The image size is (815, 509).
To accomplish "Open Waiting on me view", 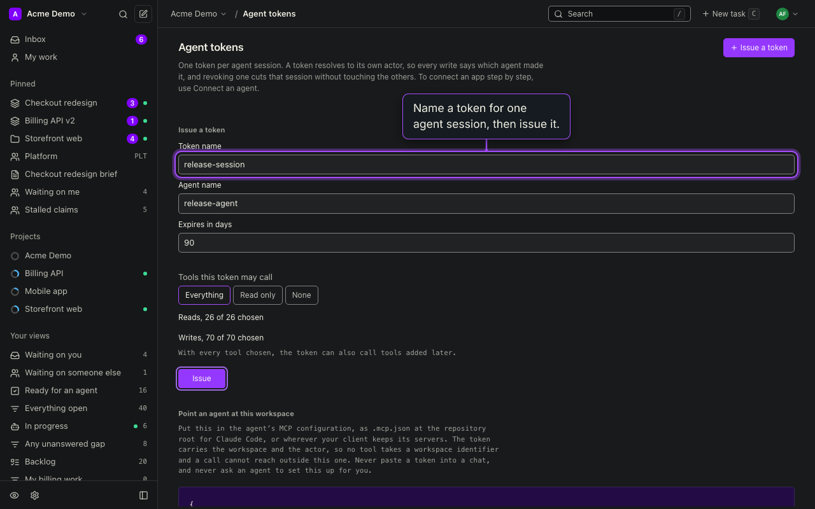I will coord(79,192).
